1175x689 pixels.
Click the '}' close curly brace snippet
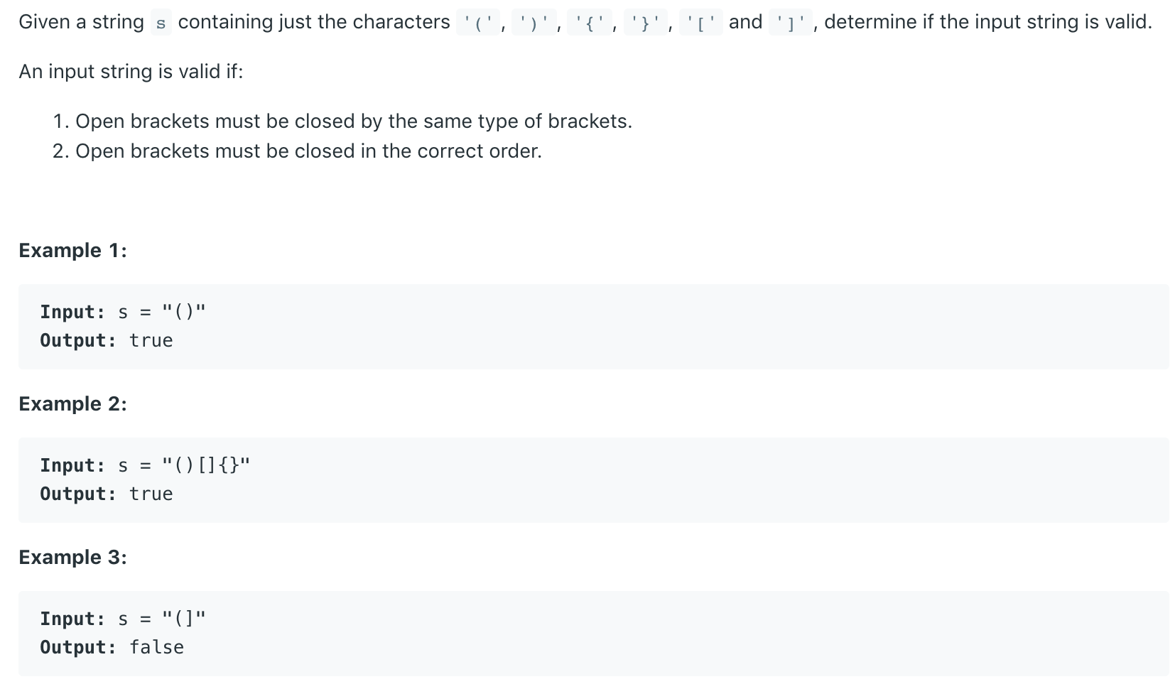coord(645,23)
